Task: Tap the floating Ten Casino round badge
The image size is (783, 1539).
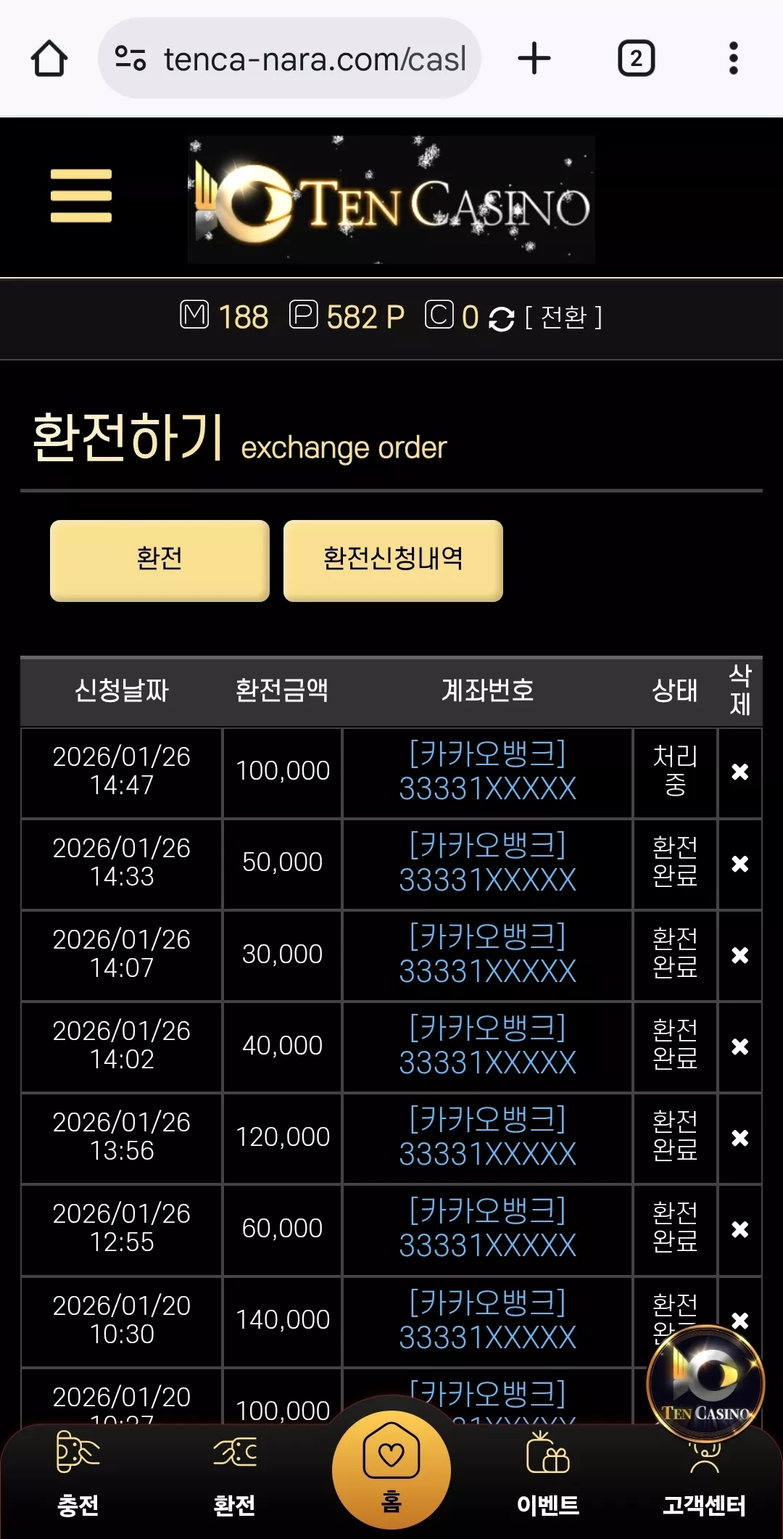Action: pos(705,1382)
